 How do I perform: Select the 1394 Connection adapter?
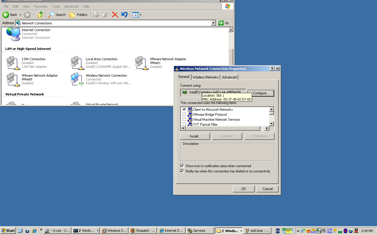pyautogui.click(x=27, y=63)
